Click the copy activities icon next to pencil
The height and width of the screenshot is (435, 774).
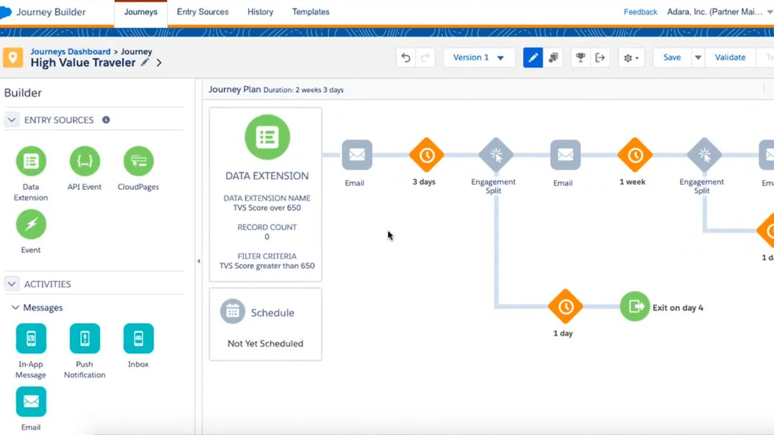coord(553,57)
